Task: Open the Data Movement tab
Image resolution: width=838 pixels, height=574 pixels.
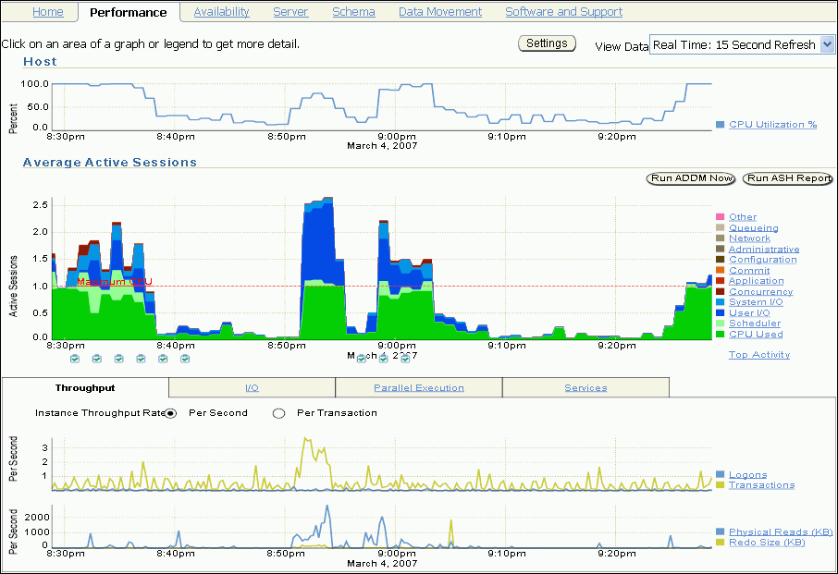Action: pos(440,12)
